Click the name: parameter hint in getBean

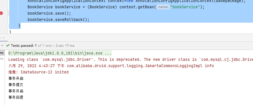[x=163, y=7]
